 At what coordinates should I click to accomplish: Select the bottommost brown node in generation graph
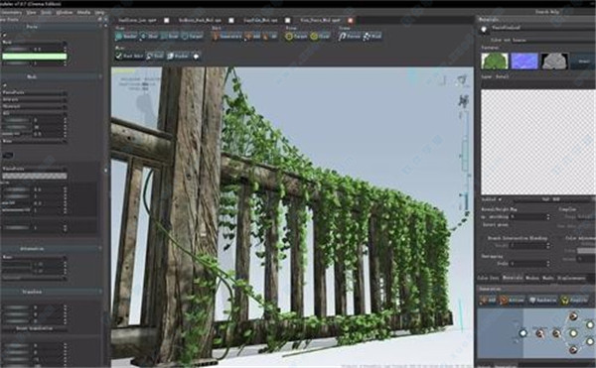tap(573, 349)
